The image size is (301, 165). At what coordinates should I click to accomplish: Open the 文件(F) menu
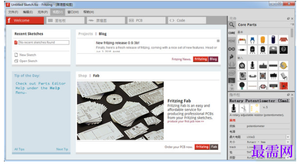(x=13, y=12)
